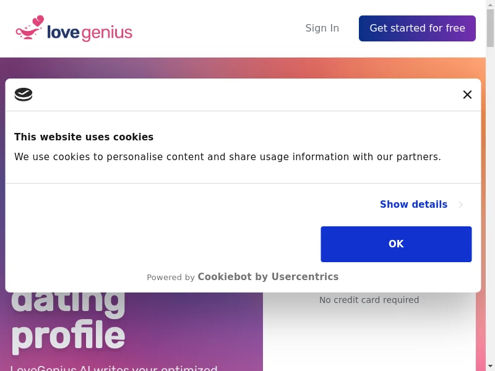The height and width of the screenshot is (371, 495).
Task: Accept cookies with the OK button
Action: coord(396,244)
